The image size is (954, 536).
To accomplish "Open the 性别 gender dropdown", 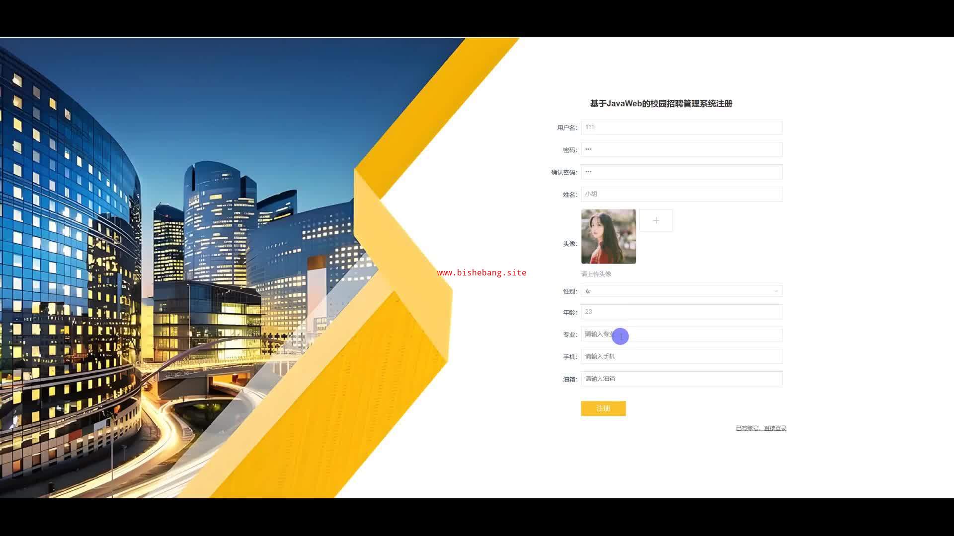I will [x=681, y=291].
